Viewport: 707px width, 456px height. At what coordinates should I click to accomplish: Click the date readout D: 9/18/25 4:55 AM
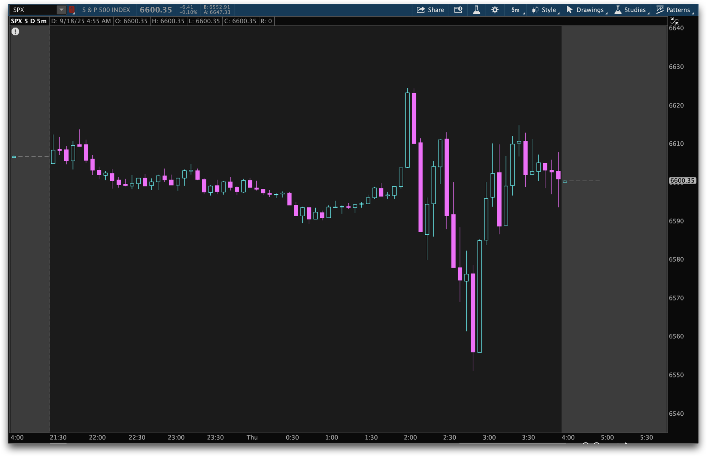pos(81,21)
